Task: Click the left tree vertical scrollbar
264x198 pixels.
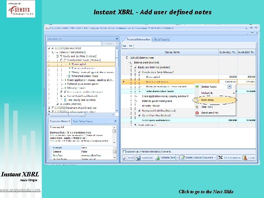Action: (117, 79)
